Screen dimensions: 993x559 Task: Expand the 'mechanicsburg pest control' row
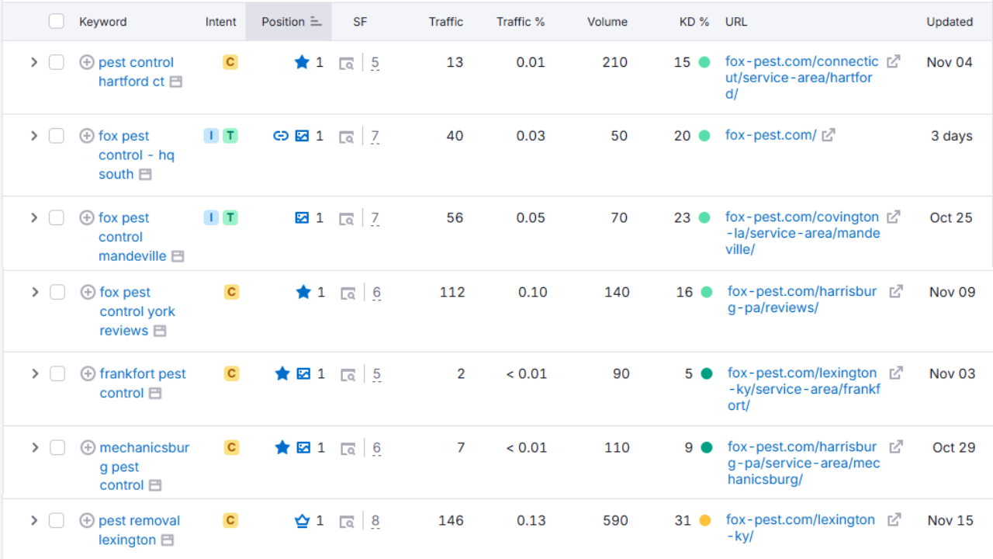coord(35,447)
